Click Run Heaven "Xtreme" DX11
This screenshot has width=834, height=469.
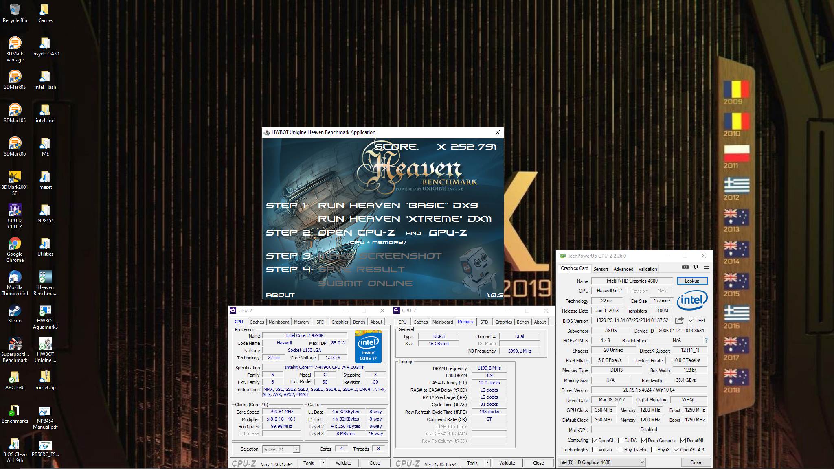pos(405,219)
